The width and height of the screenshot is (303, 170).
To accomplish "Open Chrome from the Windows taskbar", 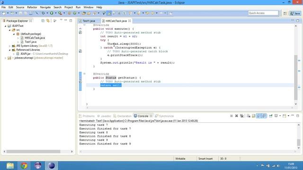I will coord(24,166).
